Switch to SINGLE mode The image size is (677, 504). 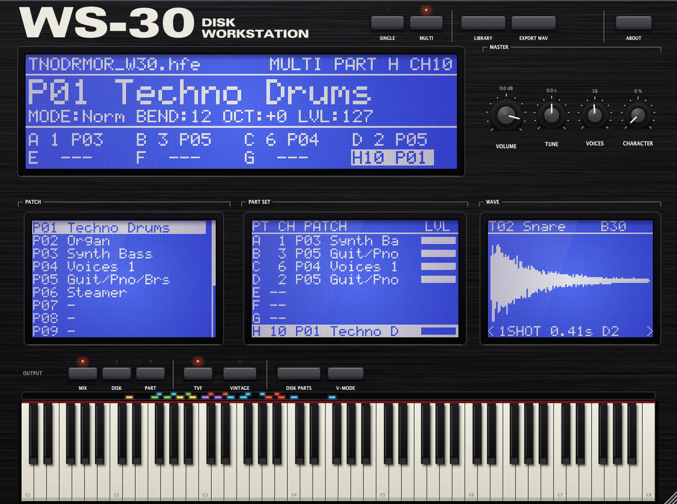(387, 23)
